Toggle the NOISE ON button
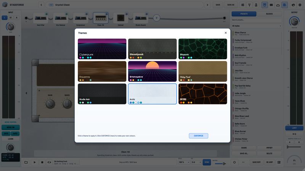This screenshot has width=305, height=171. tap(11, 127)
